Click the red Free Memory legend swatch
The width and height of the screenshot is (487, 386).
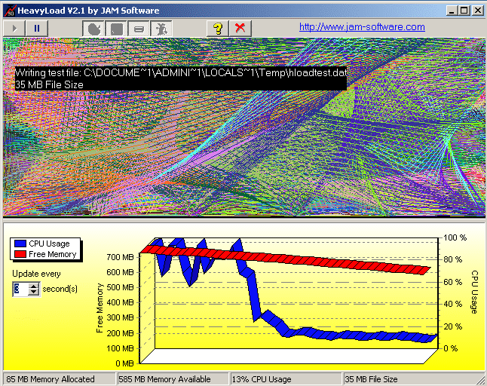click(x=20, y=254)
